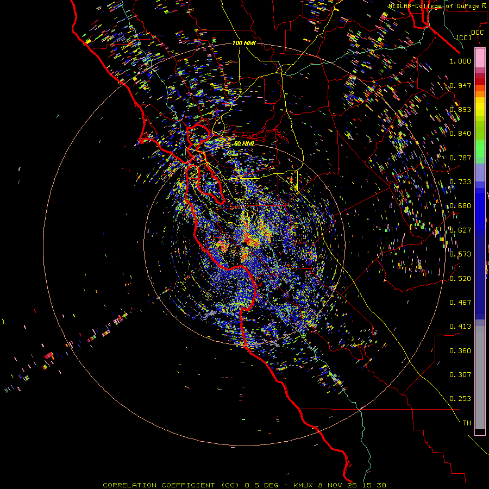The height and width of the screenshot is (489, 489).
Task: Click the [CC] label beside the scale
Action: click(463, 37)
